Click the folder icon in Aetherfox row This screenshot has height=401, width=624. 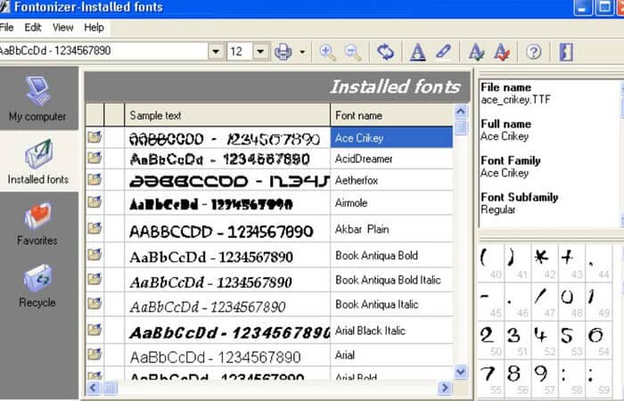pos(94,179)
